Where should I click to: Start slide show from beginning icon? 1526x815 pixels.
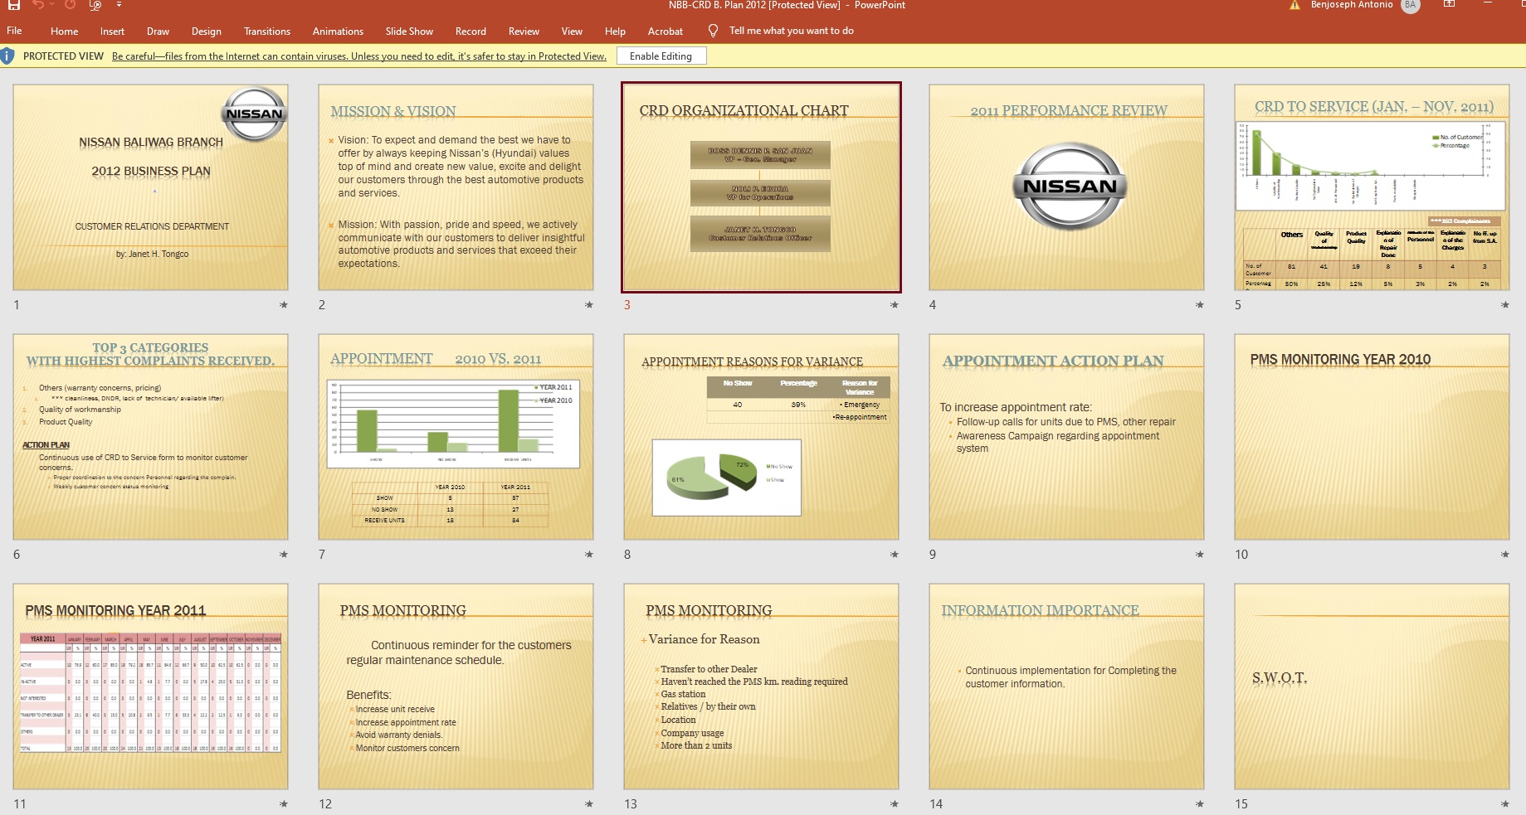tap(95, 5)
